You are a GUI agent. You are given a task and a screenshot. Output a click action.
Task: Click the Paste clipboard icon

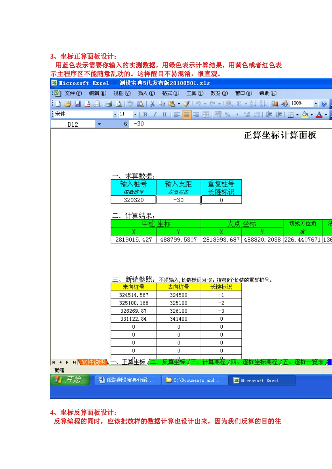coord(172,104)
